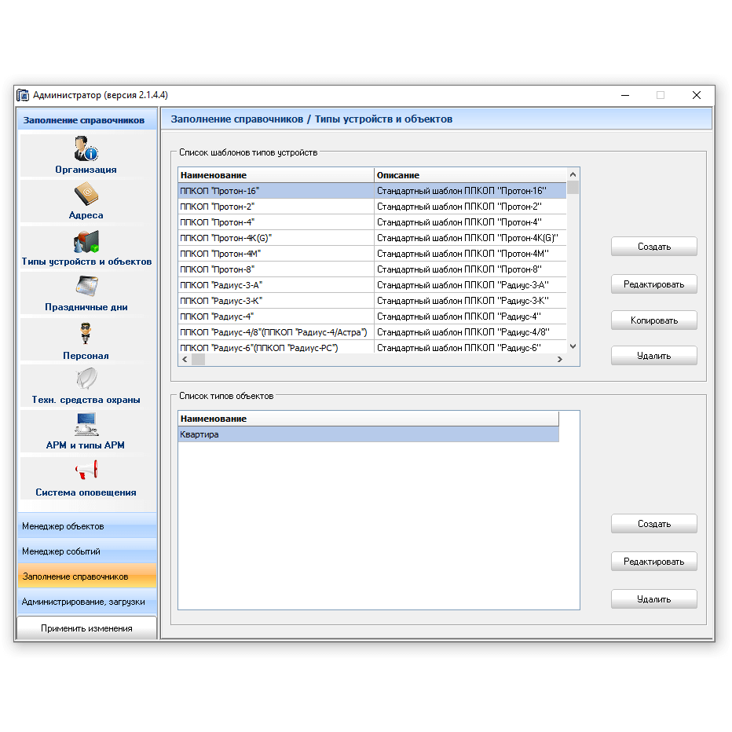The image size is (732, 732).
Task: Open the Праздничные дни calendar icon
Action: point(86,286)
